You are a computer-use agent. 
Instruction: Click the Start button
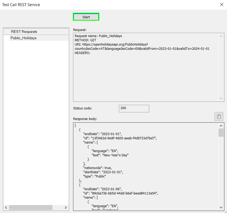86,17
